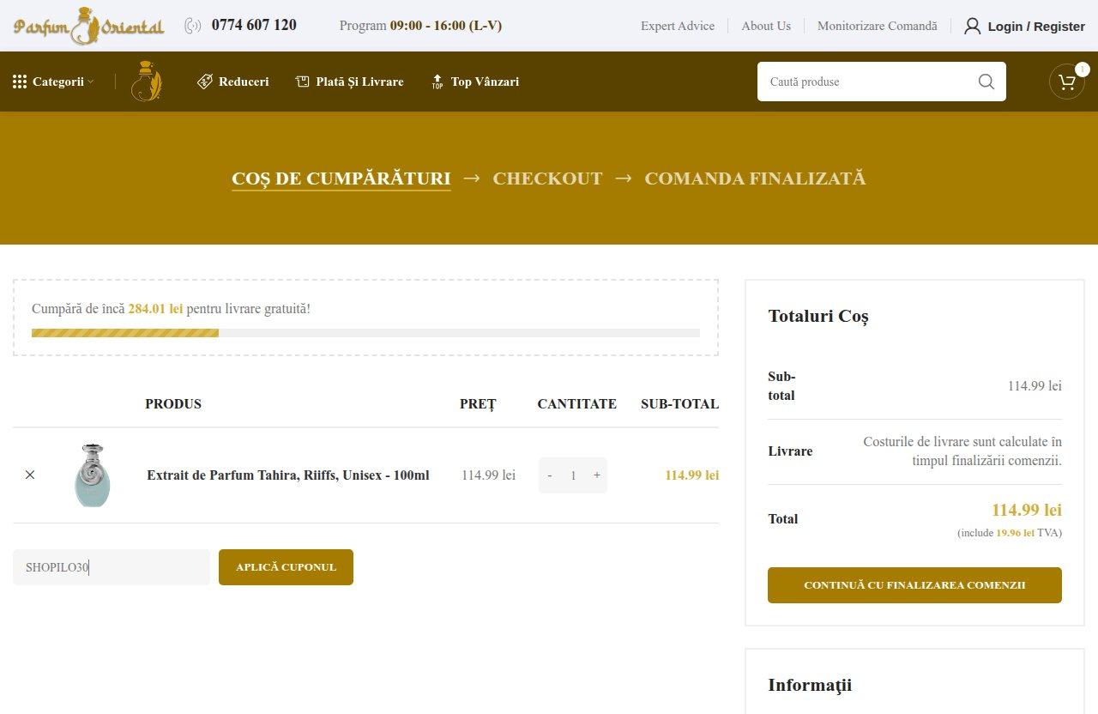Image resolution: width=1098 pixels, height=714 pixels.
Task: Click the PRODUS column header
Action: 173,404
